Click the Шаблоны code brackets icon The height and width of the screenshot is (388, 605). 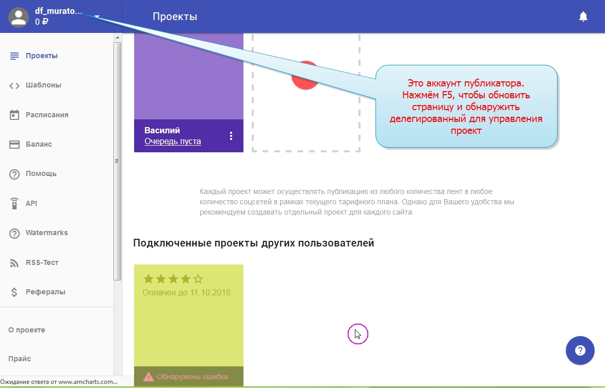(14, 85)
